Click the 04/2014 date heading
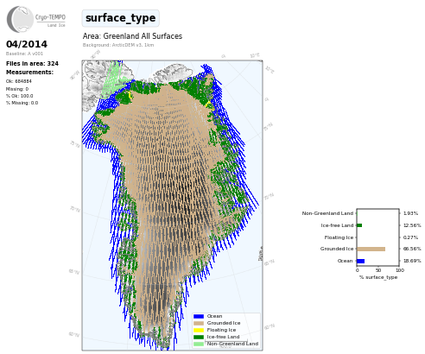 pos(27,44)
